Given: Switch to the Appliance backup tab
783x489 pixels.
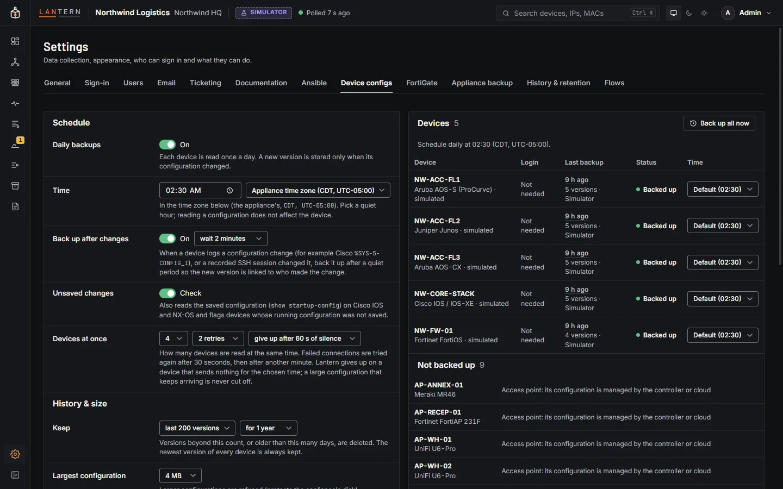Looking at the screenshot, I should pos(482,83).
